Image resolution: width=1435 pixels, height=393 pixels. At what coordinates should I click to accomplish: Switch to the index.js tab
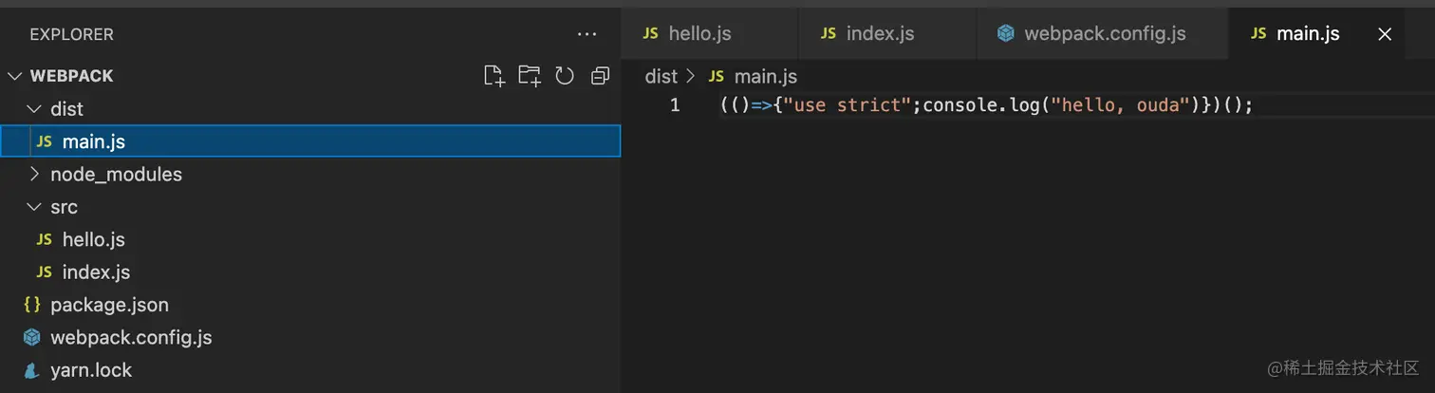[x=879, y=34]
